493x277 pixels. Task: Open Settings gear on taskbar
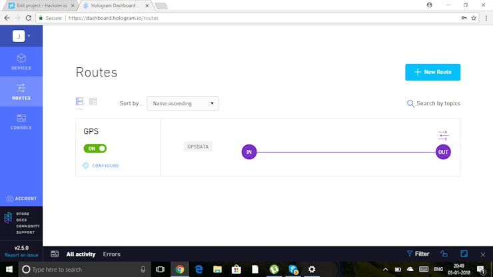tap(312, 270)
